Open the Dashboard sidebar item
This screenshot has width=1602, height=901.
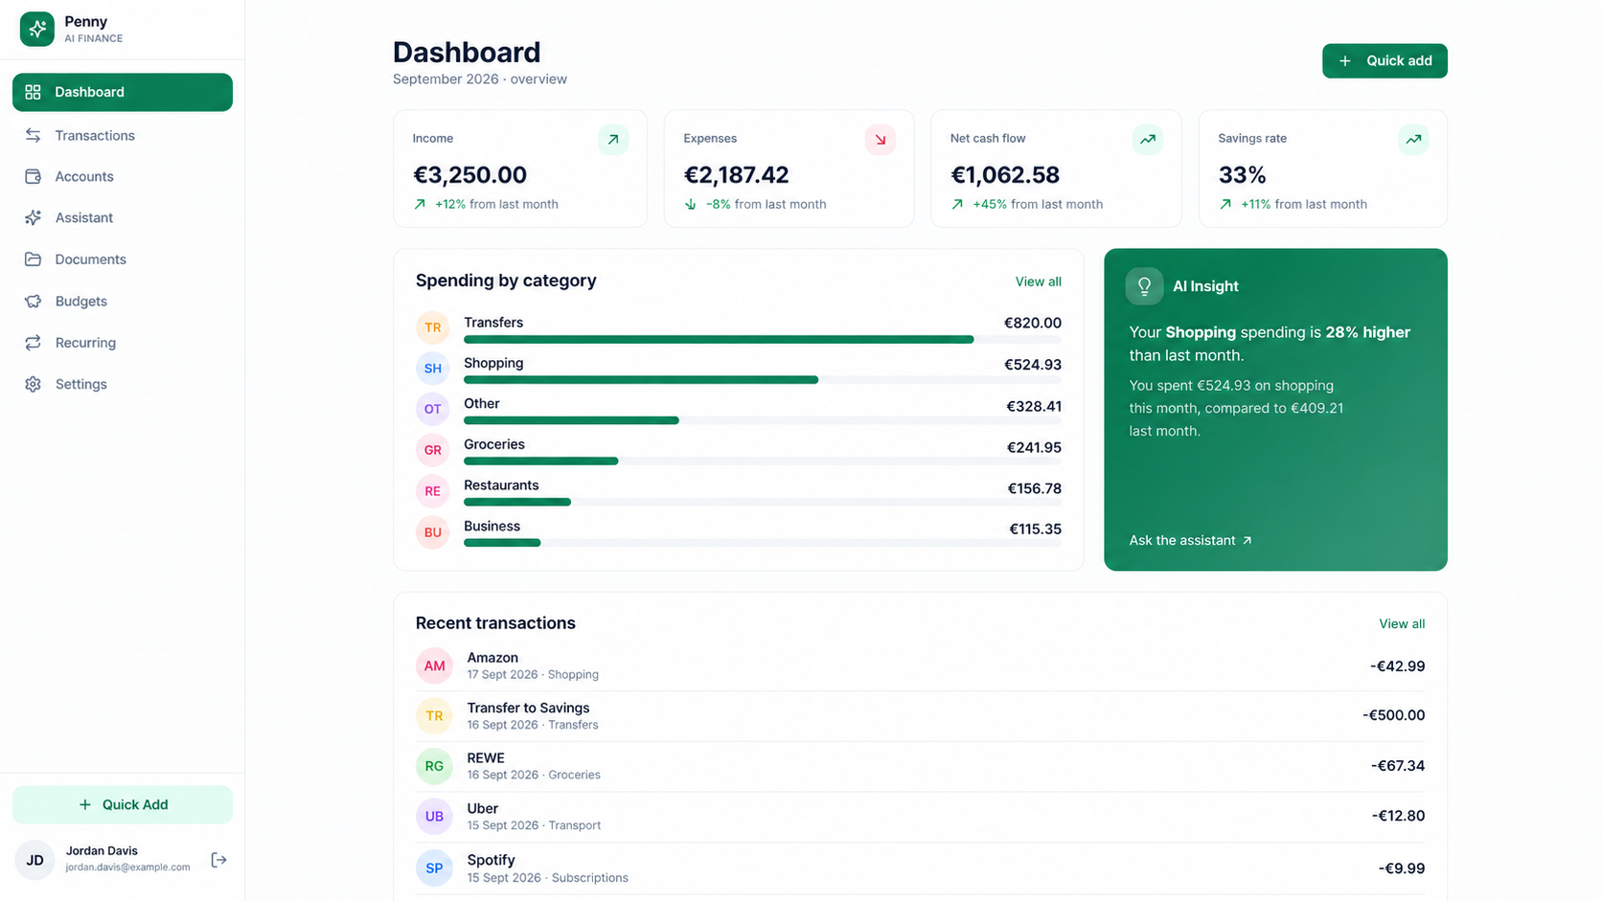click(123, 92)
